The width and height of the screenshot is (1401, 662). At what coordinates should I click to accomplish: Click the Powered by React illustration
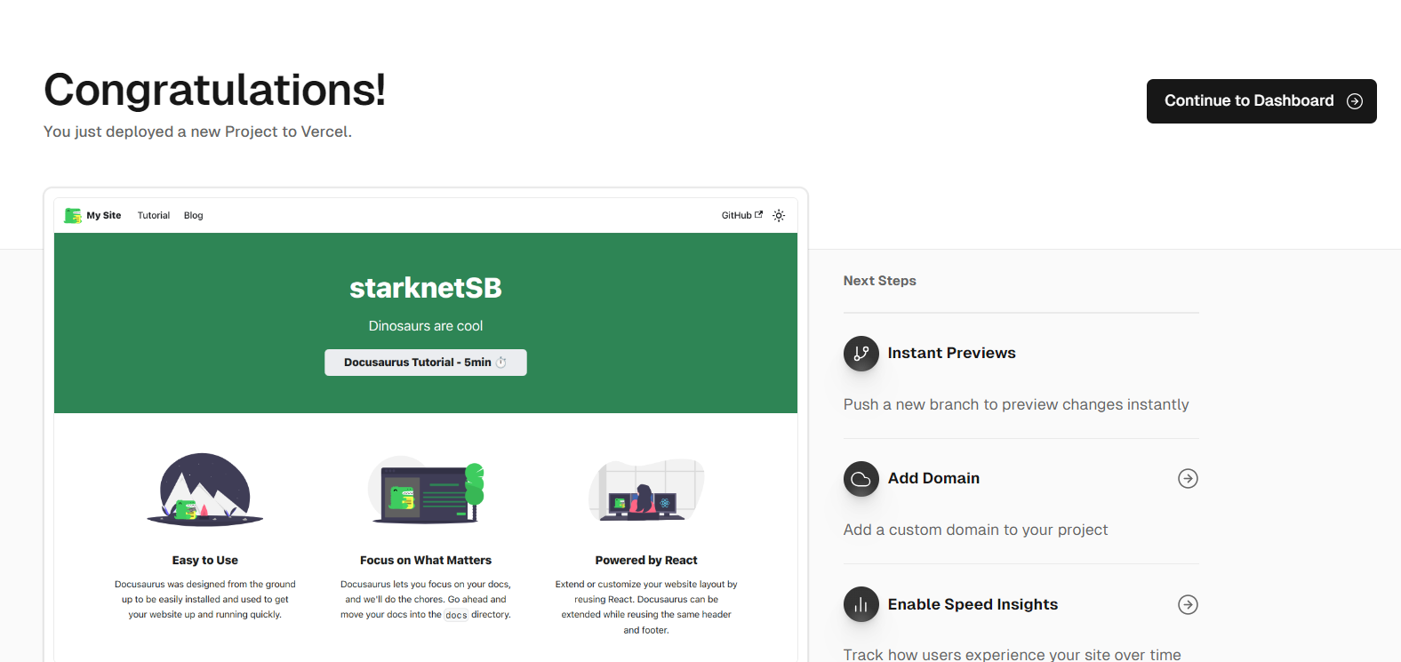tap(646, 490)
